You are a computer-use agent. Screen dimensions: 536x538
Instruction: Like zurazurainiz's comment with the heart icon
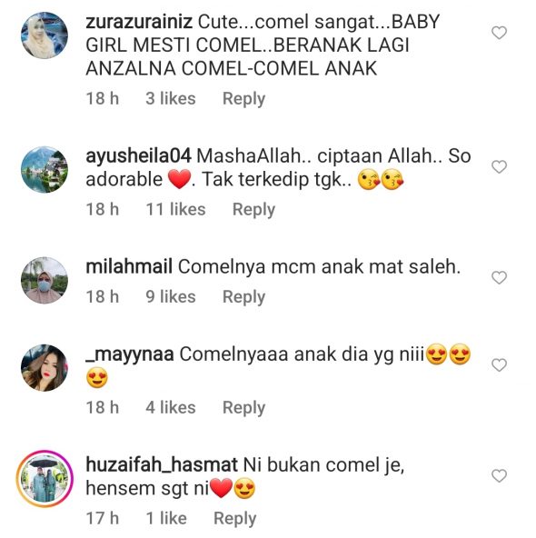[499, 33]
